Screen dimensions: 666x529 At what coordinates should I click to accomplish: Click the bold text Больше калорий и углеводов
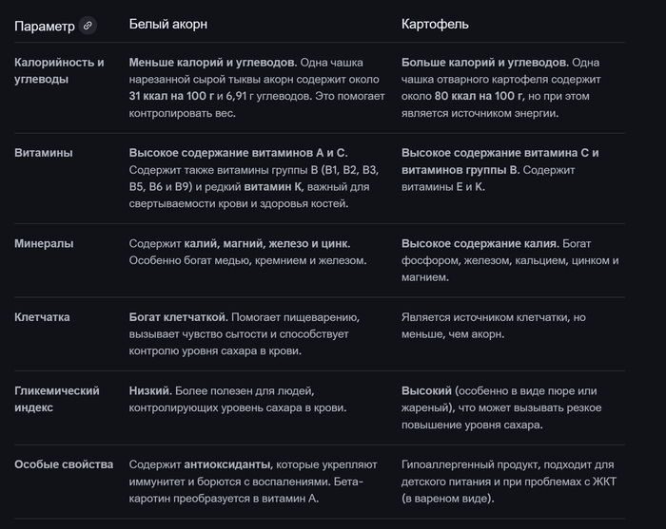(x=485, y=62)
